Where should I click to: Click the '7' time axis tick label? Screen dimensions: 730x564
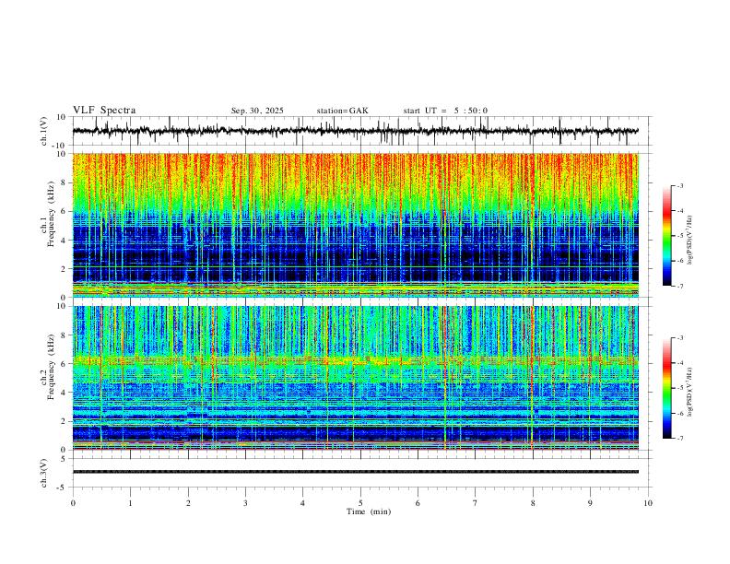[476, 503]
